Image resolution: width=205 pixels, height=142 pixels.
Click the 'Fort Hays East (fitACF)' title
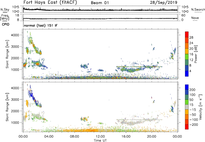point(50,2)
